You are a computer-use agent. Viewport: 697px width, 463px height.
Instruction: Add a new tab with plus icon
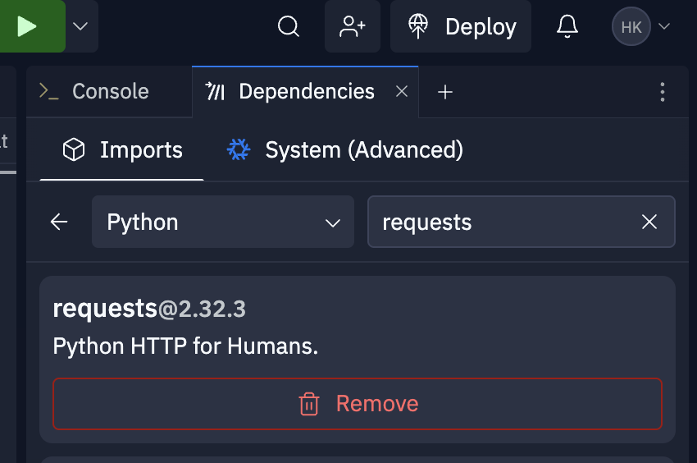coord(445,92)
